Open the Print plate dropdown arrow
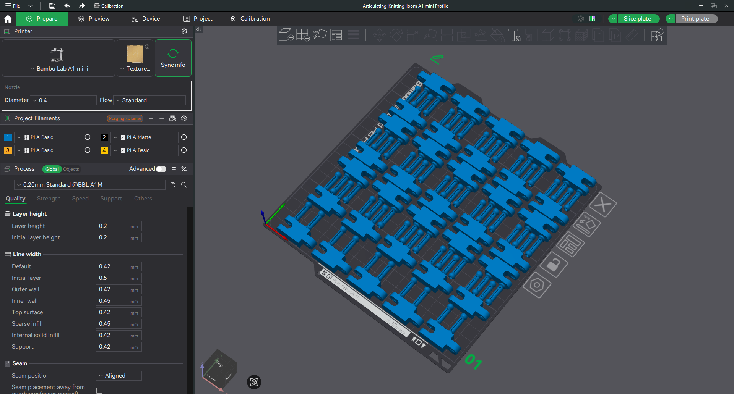Image resolution: width=734 pixels, height=394 pixels. click(x=671, y=19)
